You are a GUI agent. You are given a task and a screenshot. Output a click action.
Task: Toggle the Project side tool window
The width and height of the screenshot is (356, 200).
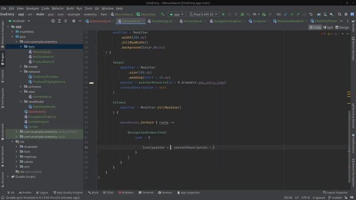click(2, 59)
